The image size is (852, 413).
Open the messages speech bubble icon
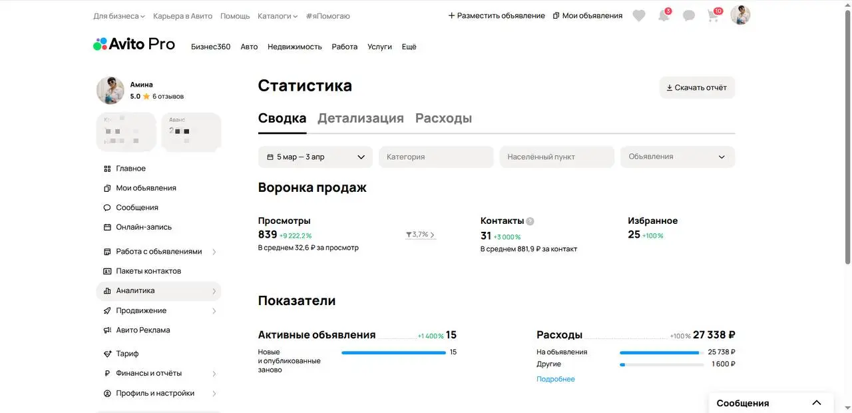(x=689, y=16)
